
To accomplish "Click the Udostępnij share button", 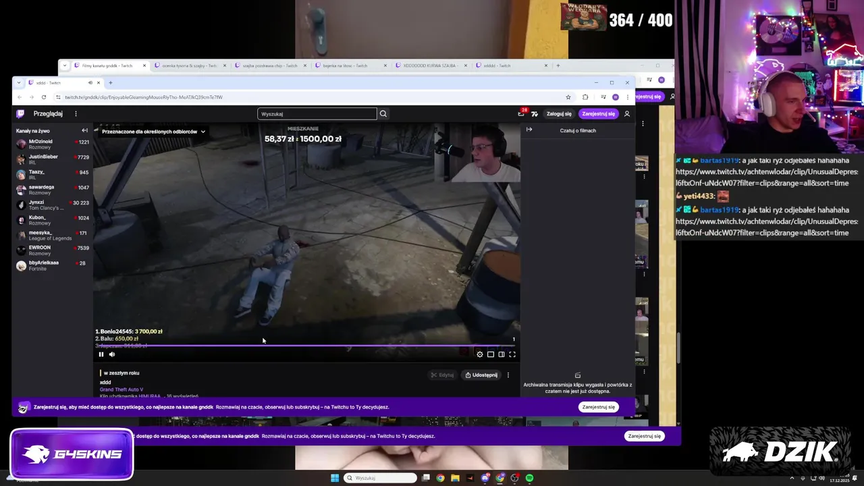I will [481, 375].
